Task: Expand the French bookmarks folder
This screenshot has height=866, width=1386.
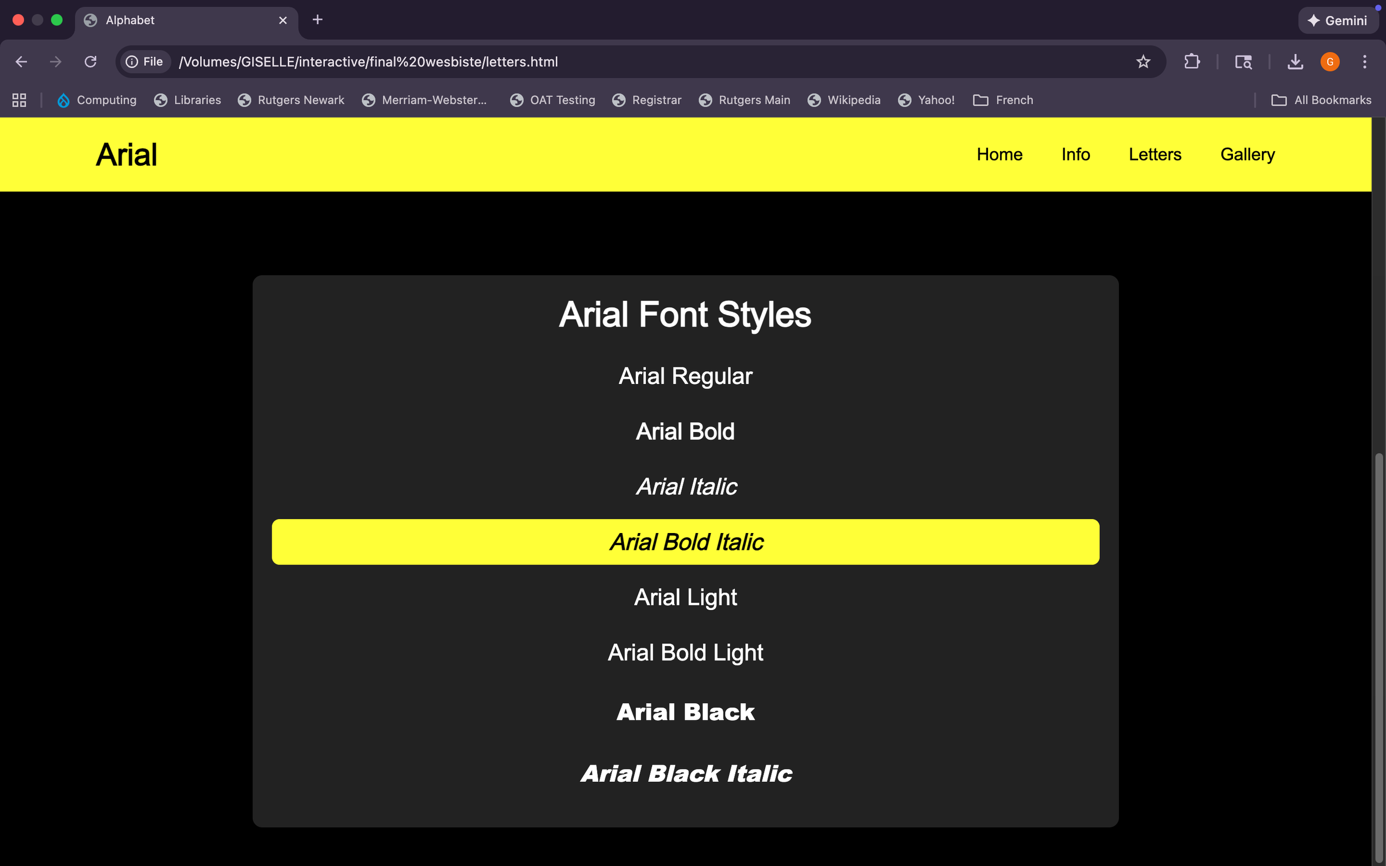Action: pyautogui.click(x=1003, y=100)
